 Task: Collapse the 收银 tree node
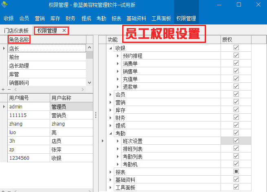click(110, 48)
